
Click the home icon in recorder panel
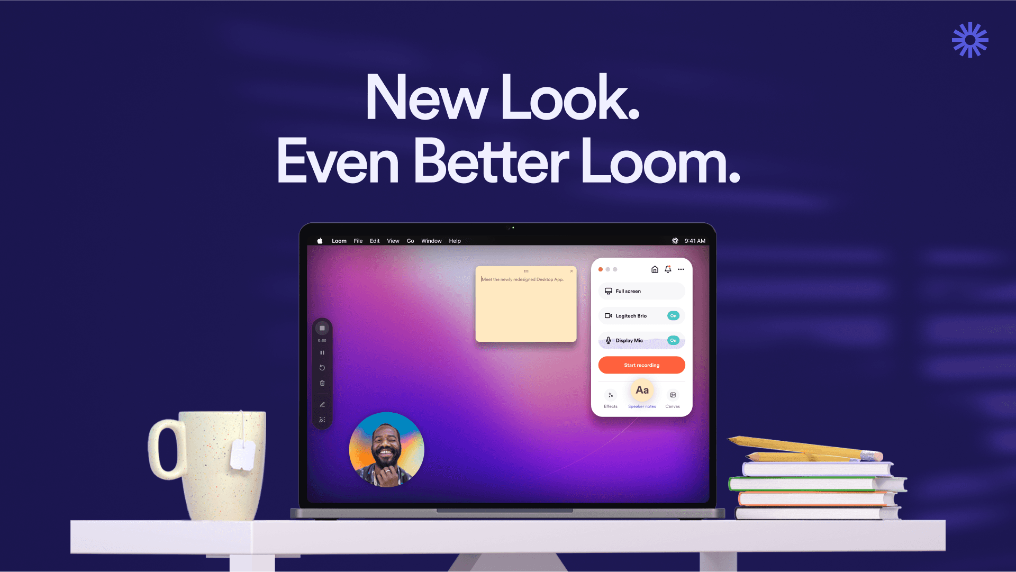click(654, 269)
